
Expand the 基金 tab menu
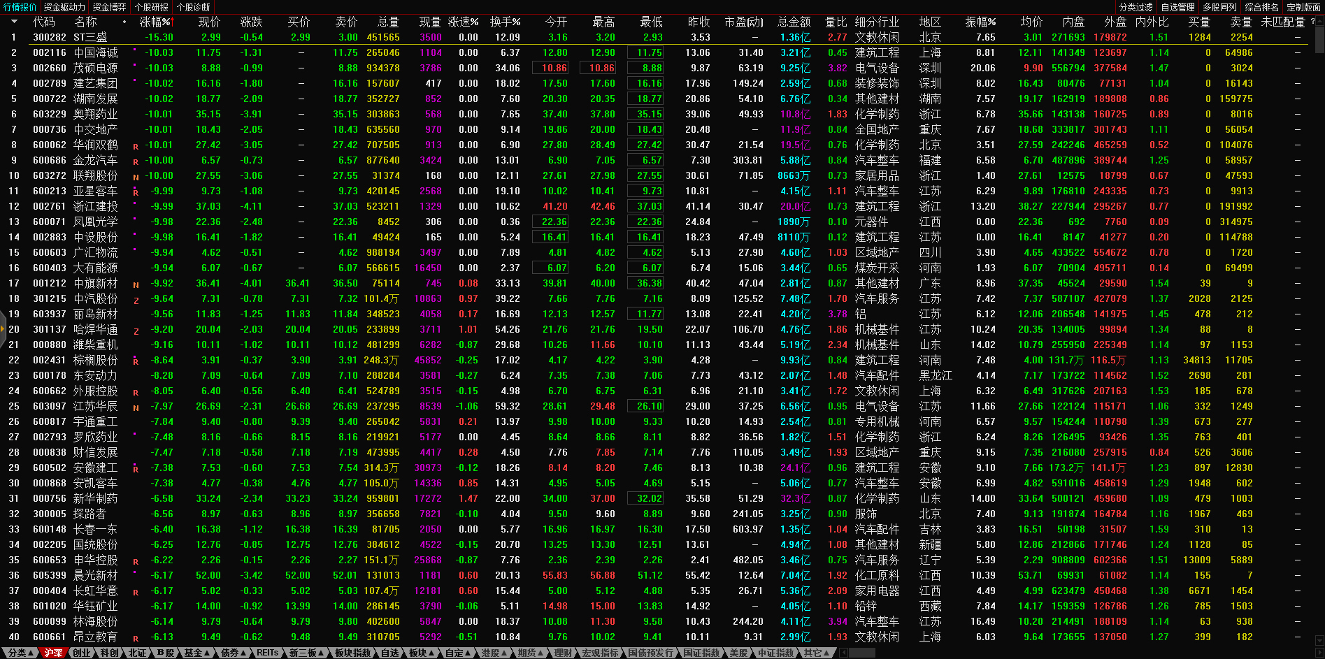[197, 653]
